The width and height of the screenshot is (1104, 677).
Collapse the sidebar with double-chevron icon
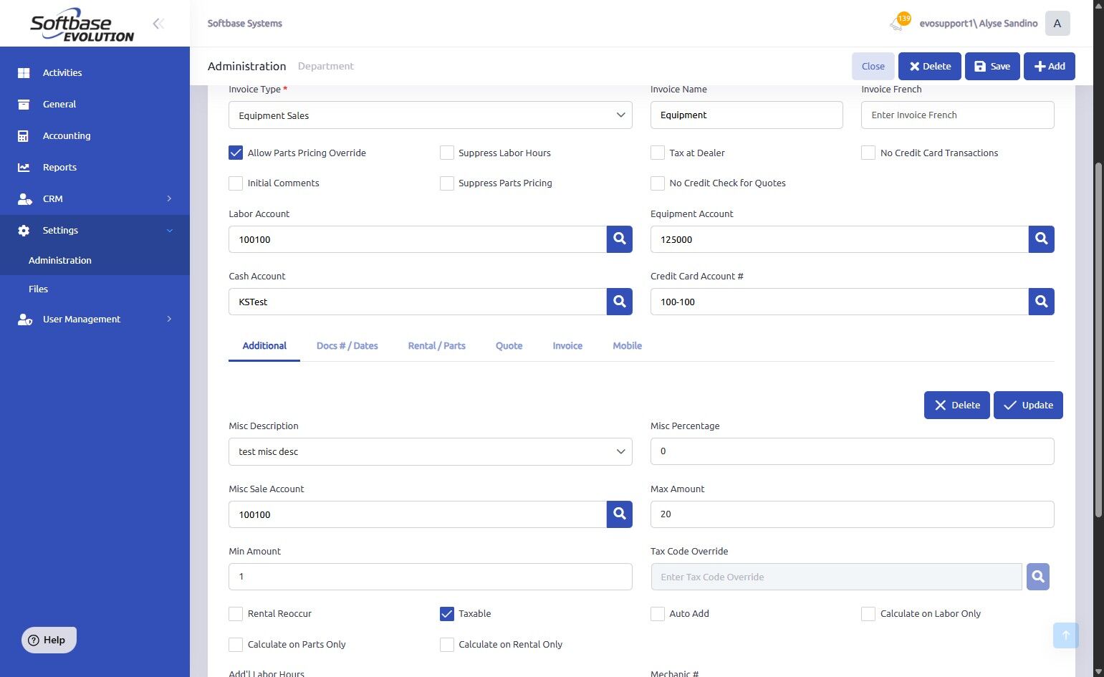(x=158, y=24)
